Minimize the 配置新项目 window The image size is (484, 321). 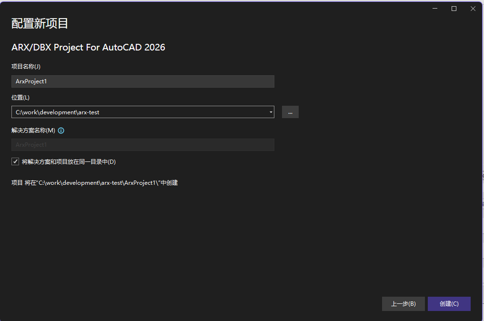[435, 9]
